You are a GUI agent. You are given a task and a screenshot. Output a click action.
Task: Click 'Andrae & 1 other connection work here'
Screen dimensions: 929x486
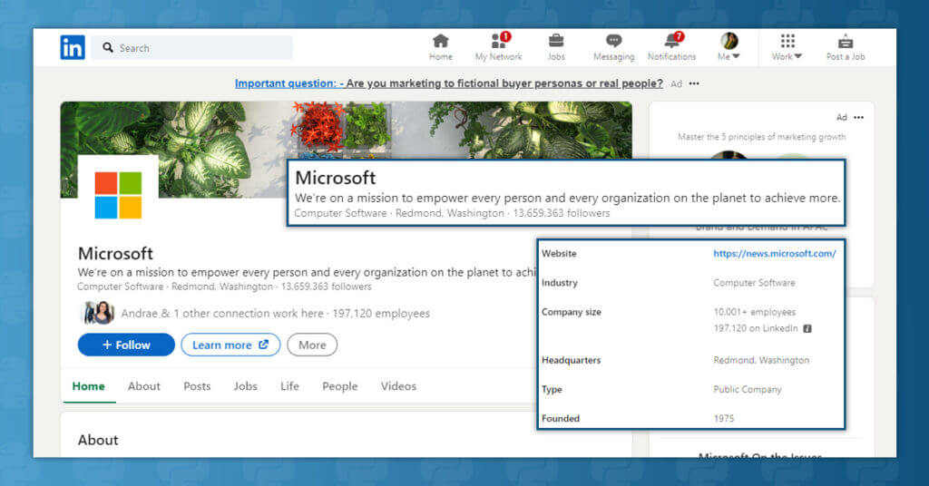coord(222,313)
